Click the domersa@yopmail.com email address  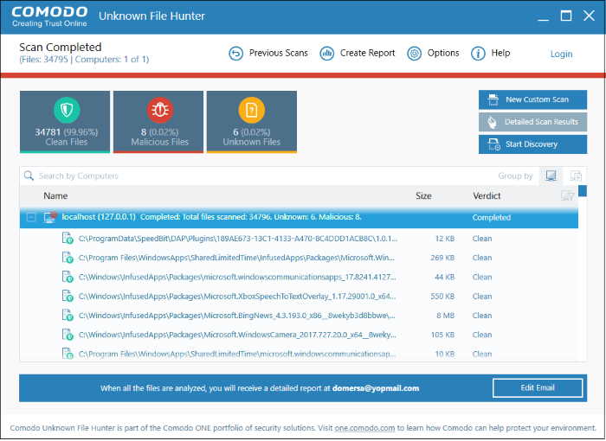tap(376, 388)
